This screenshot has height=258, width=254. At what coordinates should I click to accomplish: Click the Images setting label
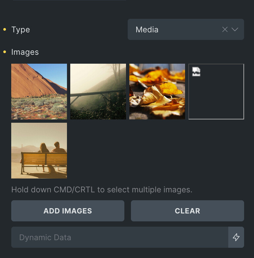25,52
